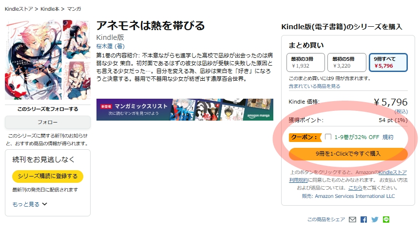Open coupon 規約 link

388,137
